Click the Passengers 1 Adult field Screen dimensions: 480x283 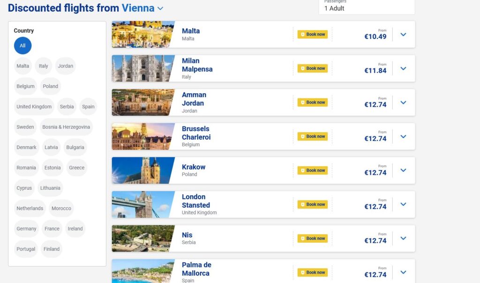367,7
